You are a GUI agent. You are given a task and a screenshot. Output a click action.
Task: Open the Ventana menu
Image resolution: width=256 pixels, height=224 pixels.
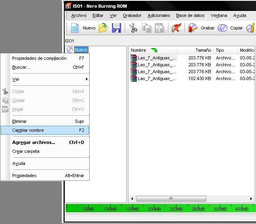[219, 15]
